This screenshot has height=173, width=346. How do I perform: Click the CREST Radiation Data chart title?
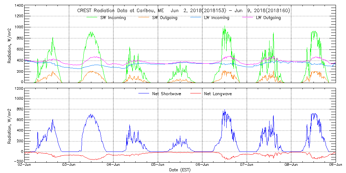[x=183, y=10]
